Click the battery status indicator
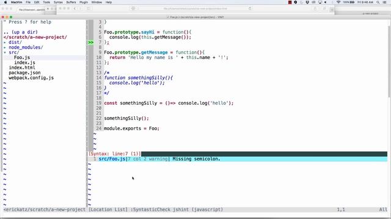 [349, 2]
